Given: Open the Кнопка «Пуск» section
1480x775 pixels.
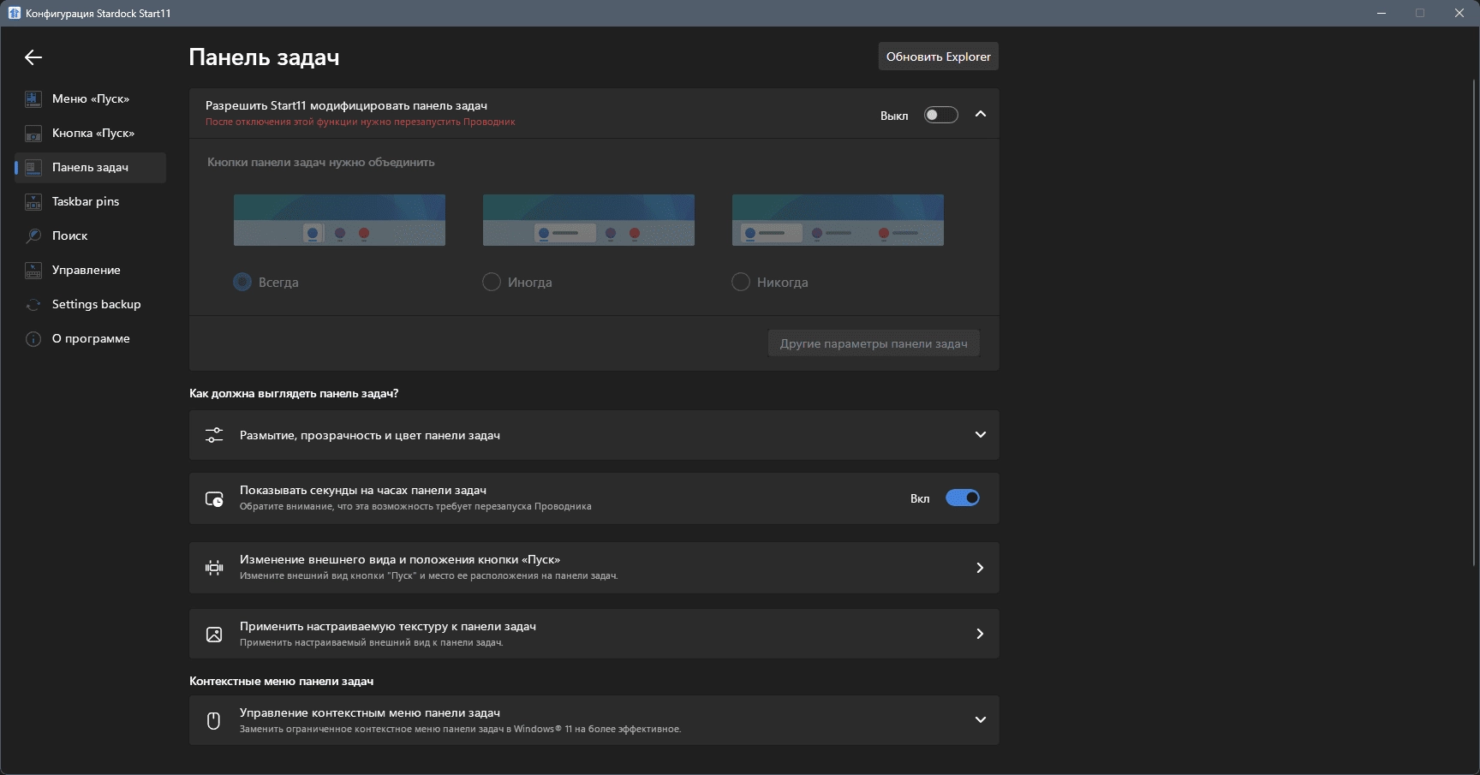Looking at the screenshot, I should coord(91,134).
